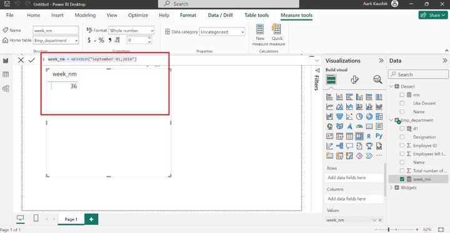The width and height of the screenshot is (450, 233).
Task: Check the Like Dessert field checkbox
Action: coord(402,103)
